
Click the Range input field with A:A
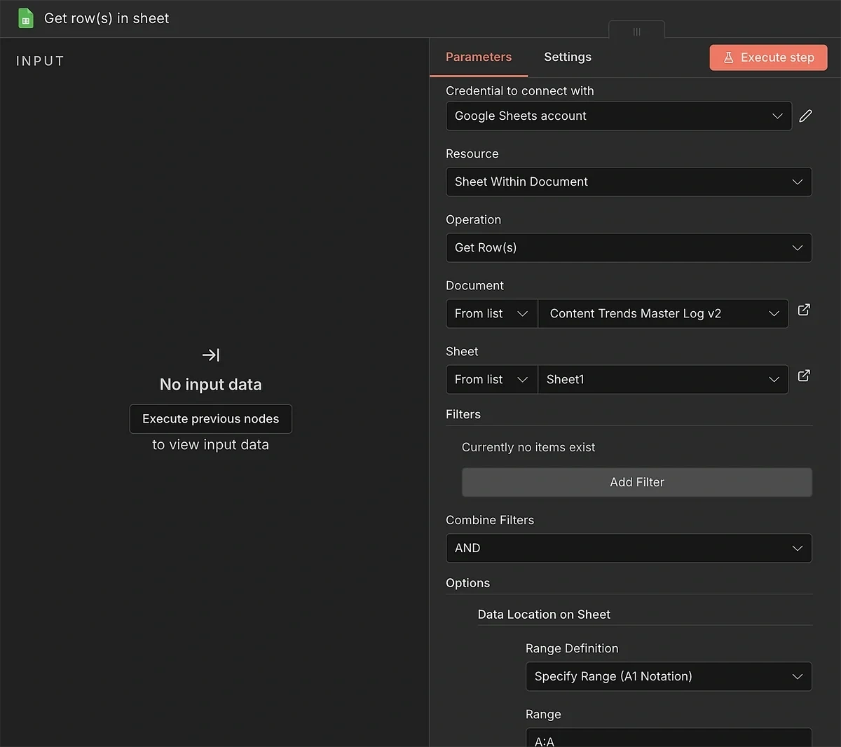[x=668, y=739]
